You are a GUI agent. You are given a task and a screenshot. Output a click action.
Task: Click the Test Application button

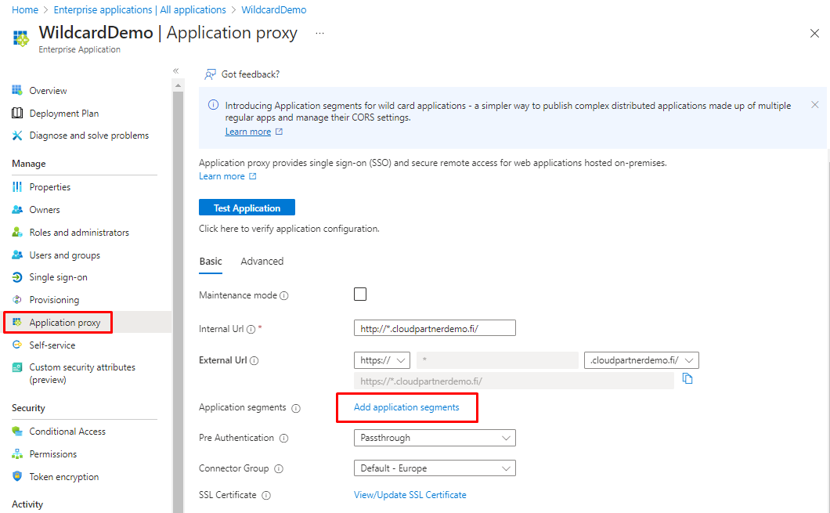pyautogui.click(x=247, y=208)
